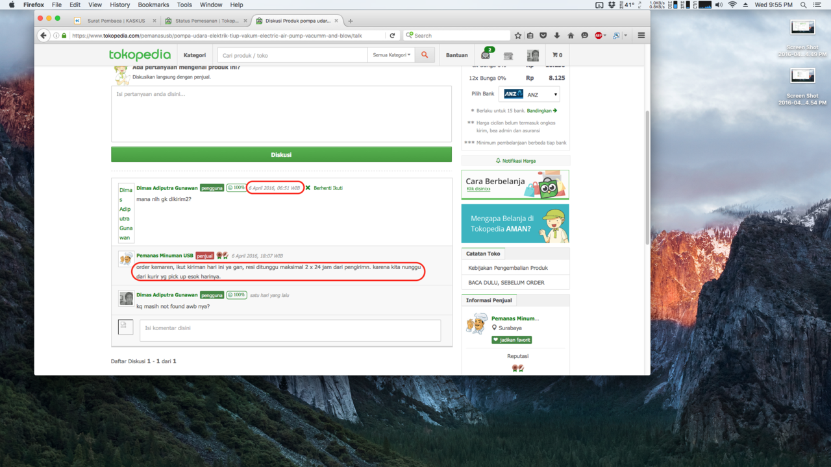Open the History menu
The width and height of the screenshot is (831, 467).
[120, 5]
